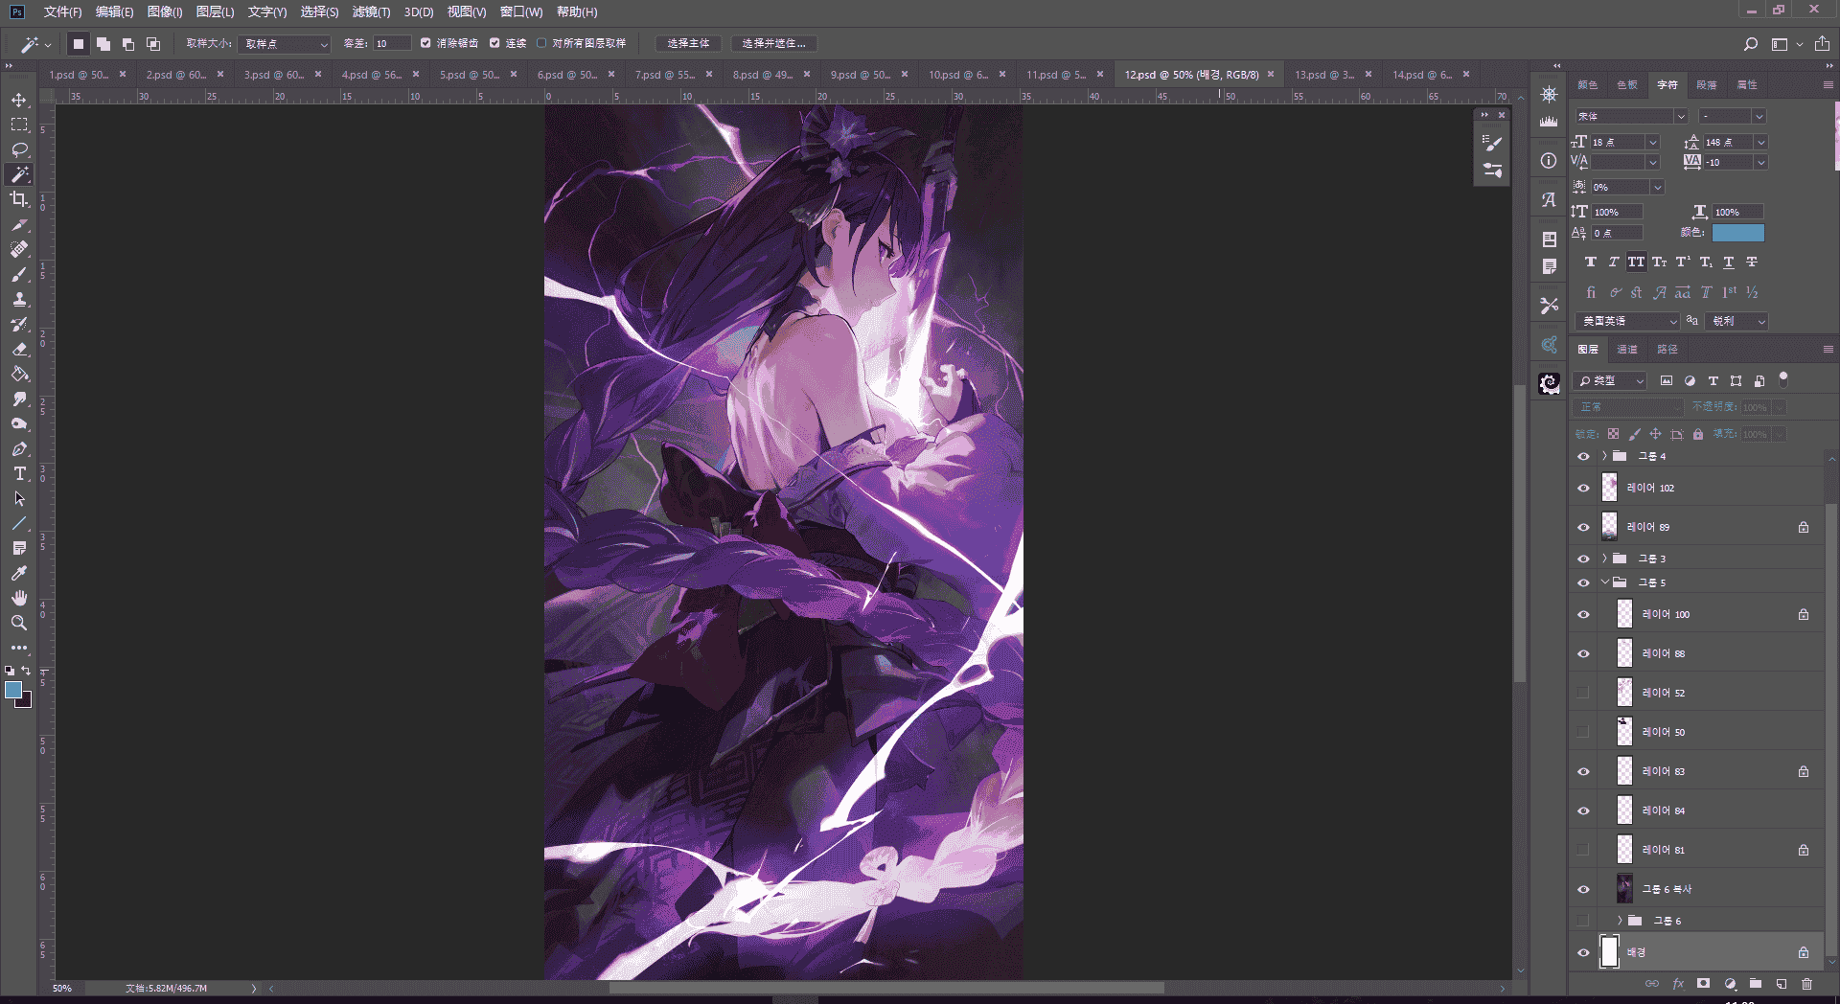Image resolution: width=1840 pixels, height=1004 pixels.
Task: Open the search magnifier in options bar
Action: point(1750,43)
